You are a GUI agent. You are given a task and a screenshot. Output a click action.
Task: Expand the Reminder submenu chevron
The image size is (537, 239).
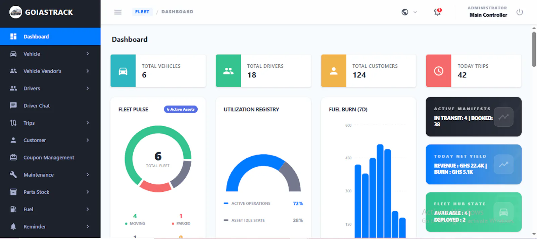click(x=88, y=227)
